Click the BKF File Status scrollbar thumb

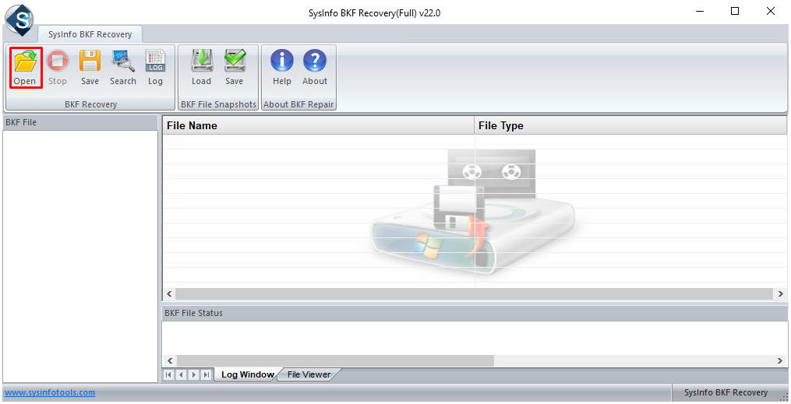pos(335,360)
